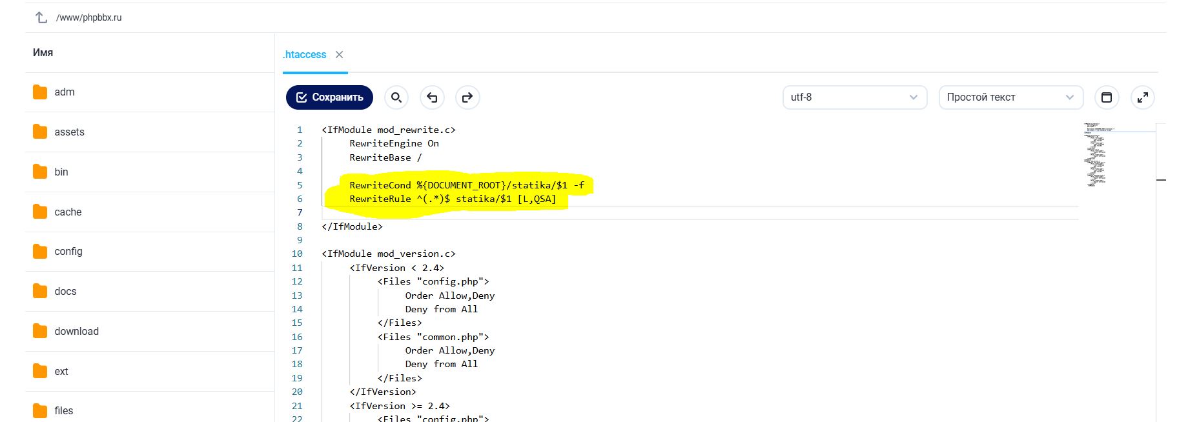
Task: Click the editor vertical scrollbar
Action: pyautogui.click(x=1161, y=271)
